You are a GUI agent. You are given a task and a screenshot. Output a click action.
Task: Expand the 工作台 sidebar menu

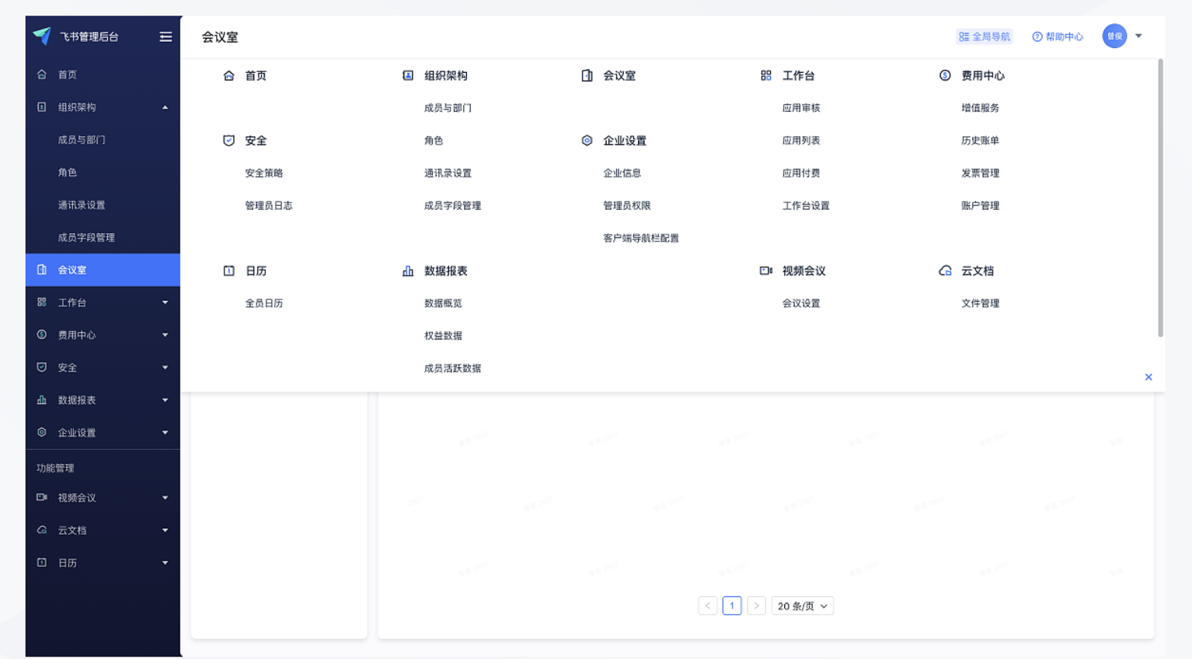click(x=165, y=302)
